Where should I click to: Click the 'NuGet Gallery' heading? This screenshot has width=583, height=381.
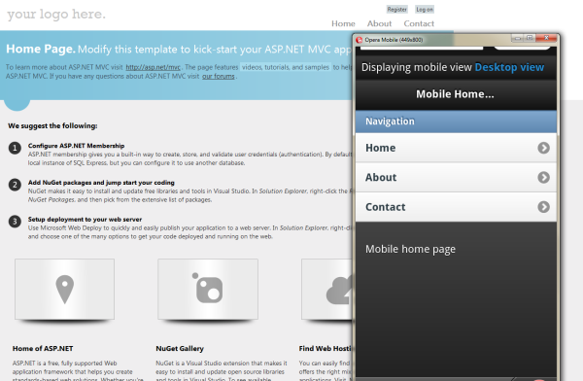pyautogui.click(x=180, y=349)
